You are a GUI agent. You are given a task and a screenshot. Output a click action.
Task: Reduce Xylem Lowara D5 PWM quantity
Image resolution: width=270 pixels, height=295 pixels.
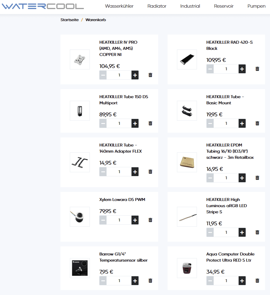103,220
